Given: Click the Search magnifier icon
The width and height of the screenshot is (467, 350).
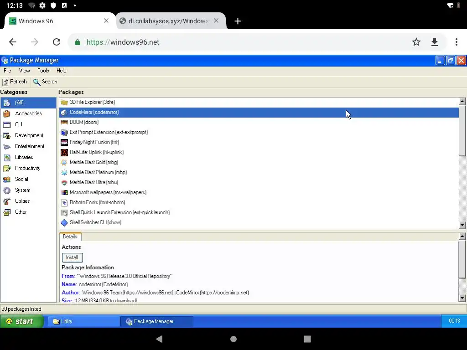Looking at the screenshot, I should (x=36, y=82).
